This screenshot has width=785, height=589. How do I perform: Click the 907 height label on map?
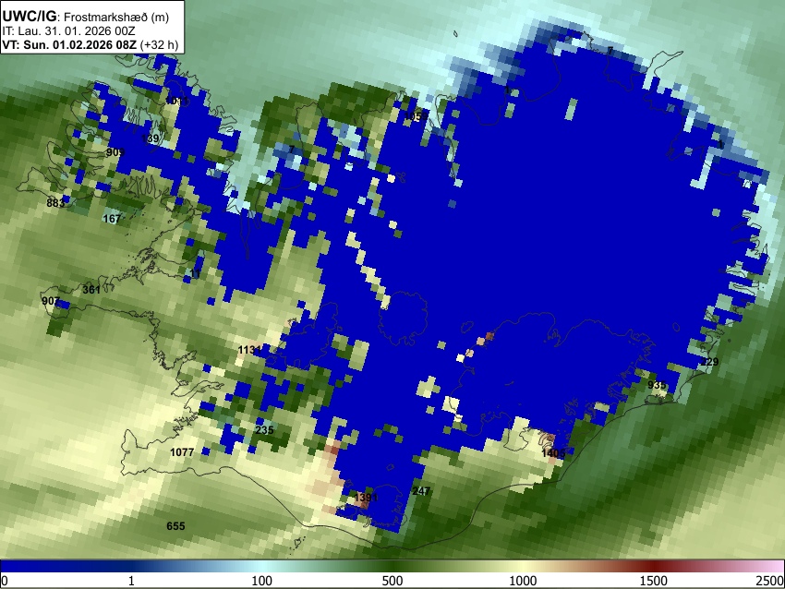click(51, 301)
